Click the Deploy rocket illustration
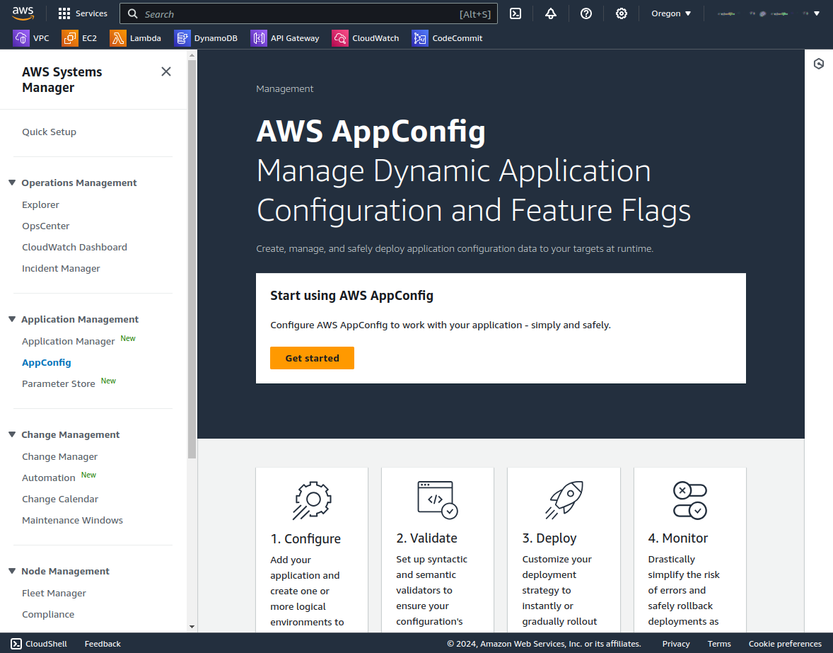The height and width of the screenshot is (653, 833). [x=564, y=500]
